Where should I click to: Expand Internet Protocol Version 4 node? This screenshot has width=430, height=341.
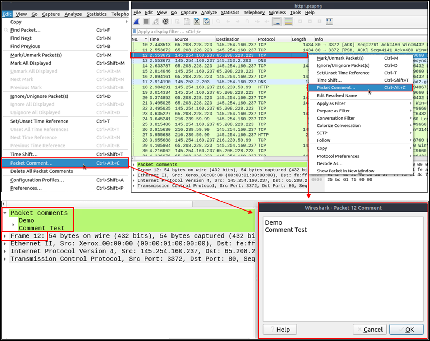point(5,251)
